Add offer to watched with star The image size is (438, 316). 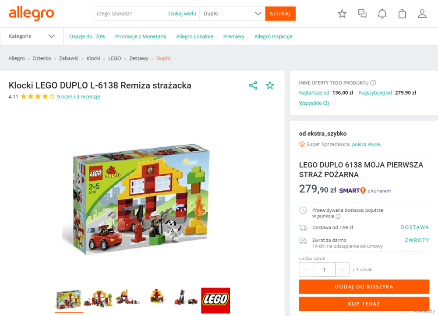(x=270, y=85)
